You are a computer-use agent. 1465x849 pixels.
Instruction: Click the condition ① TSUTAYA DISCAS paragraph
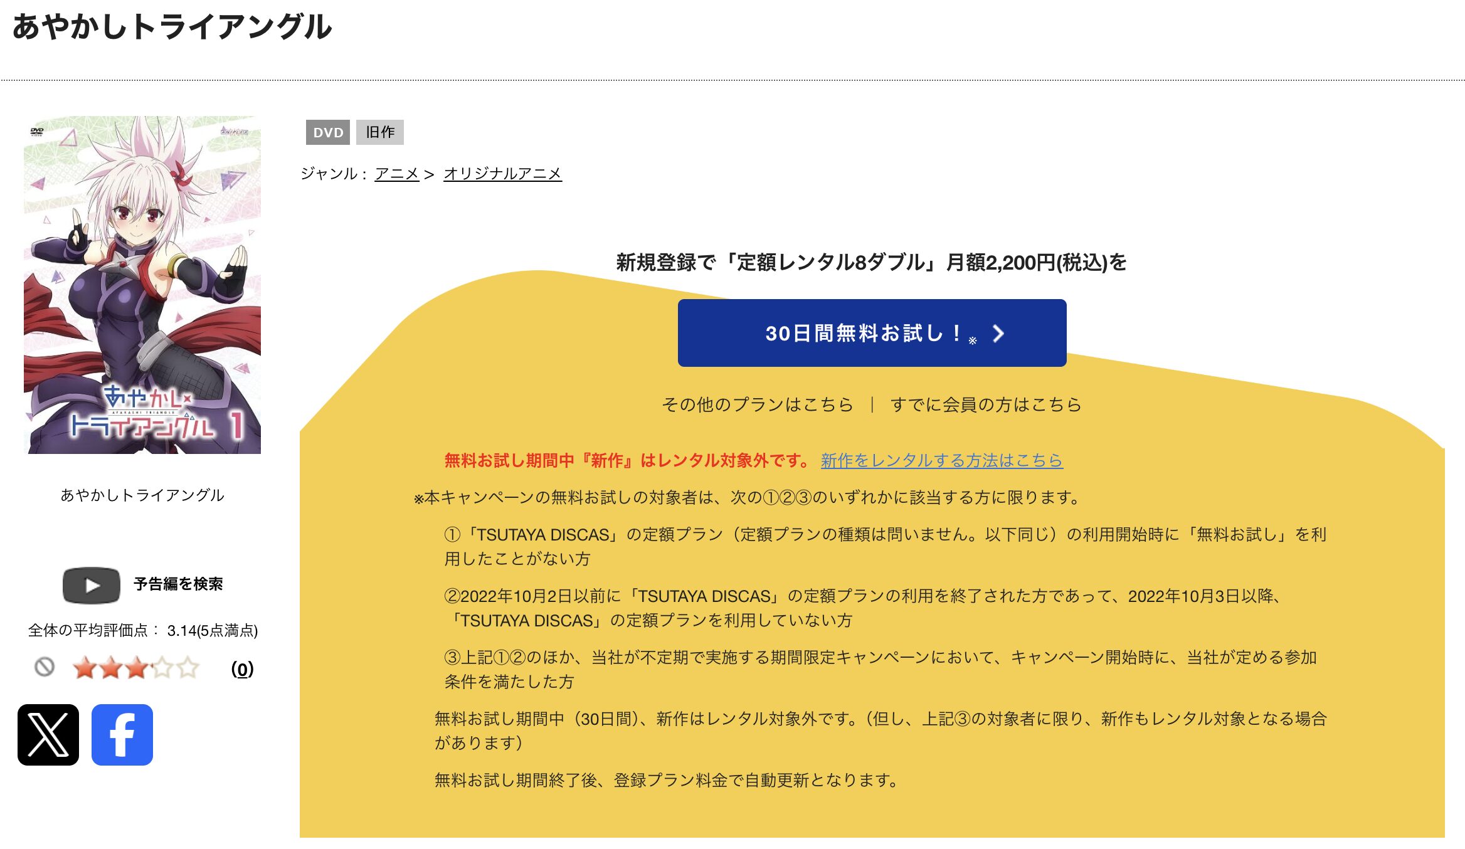click(885, 546)
